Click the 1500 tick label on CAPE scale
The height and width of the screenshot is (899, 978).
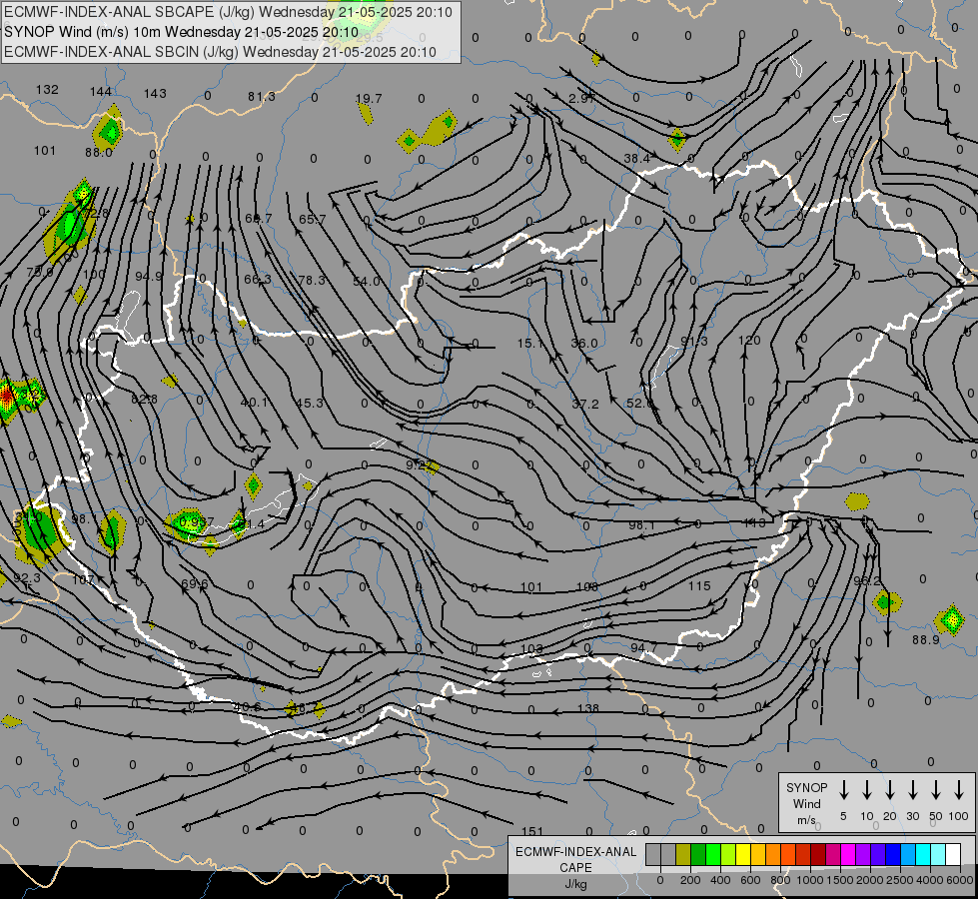[840, 880]
